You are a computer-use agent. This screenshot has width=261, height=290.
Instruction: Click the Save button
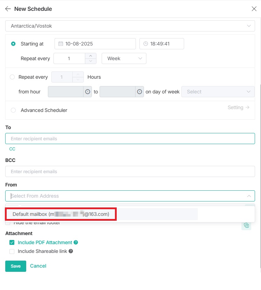click(15, 266)
